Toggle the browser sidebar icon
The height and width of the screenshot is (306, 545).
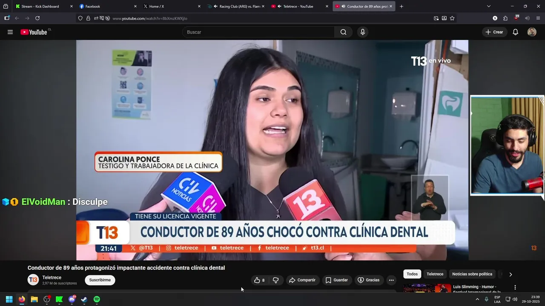pyautogui.click(x=7, y=18)
